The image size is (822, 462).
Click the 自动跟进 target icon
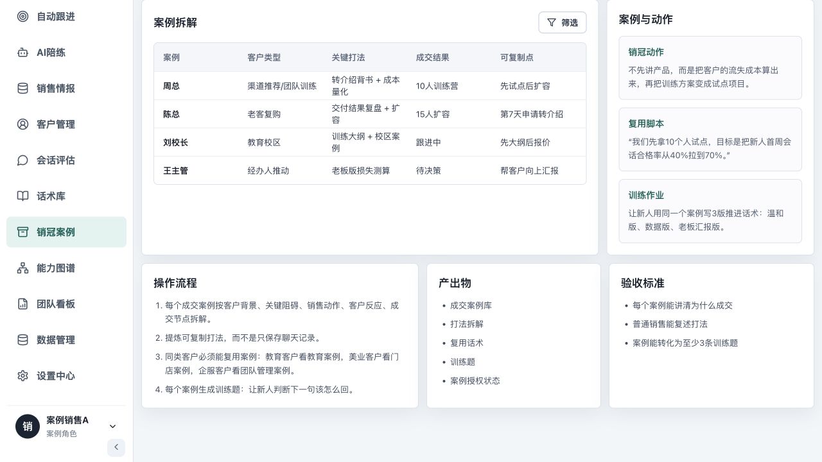tap(22, 17)
